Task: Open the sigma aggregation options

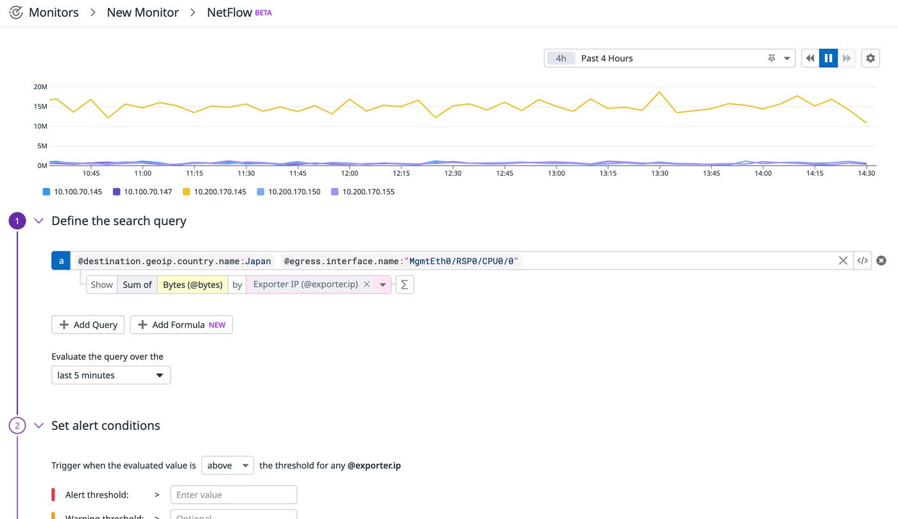Action: click(x=403, y=284)
